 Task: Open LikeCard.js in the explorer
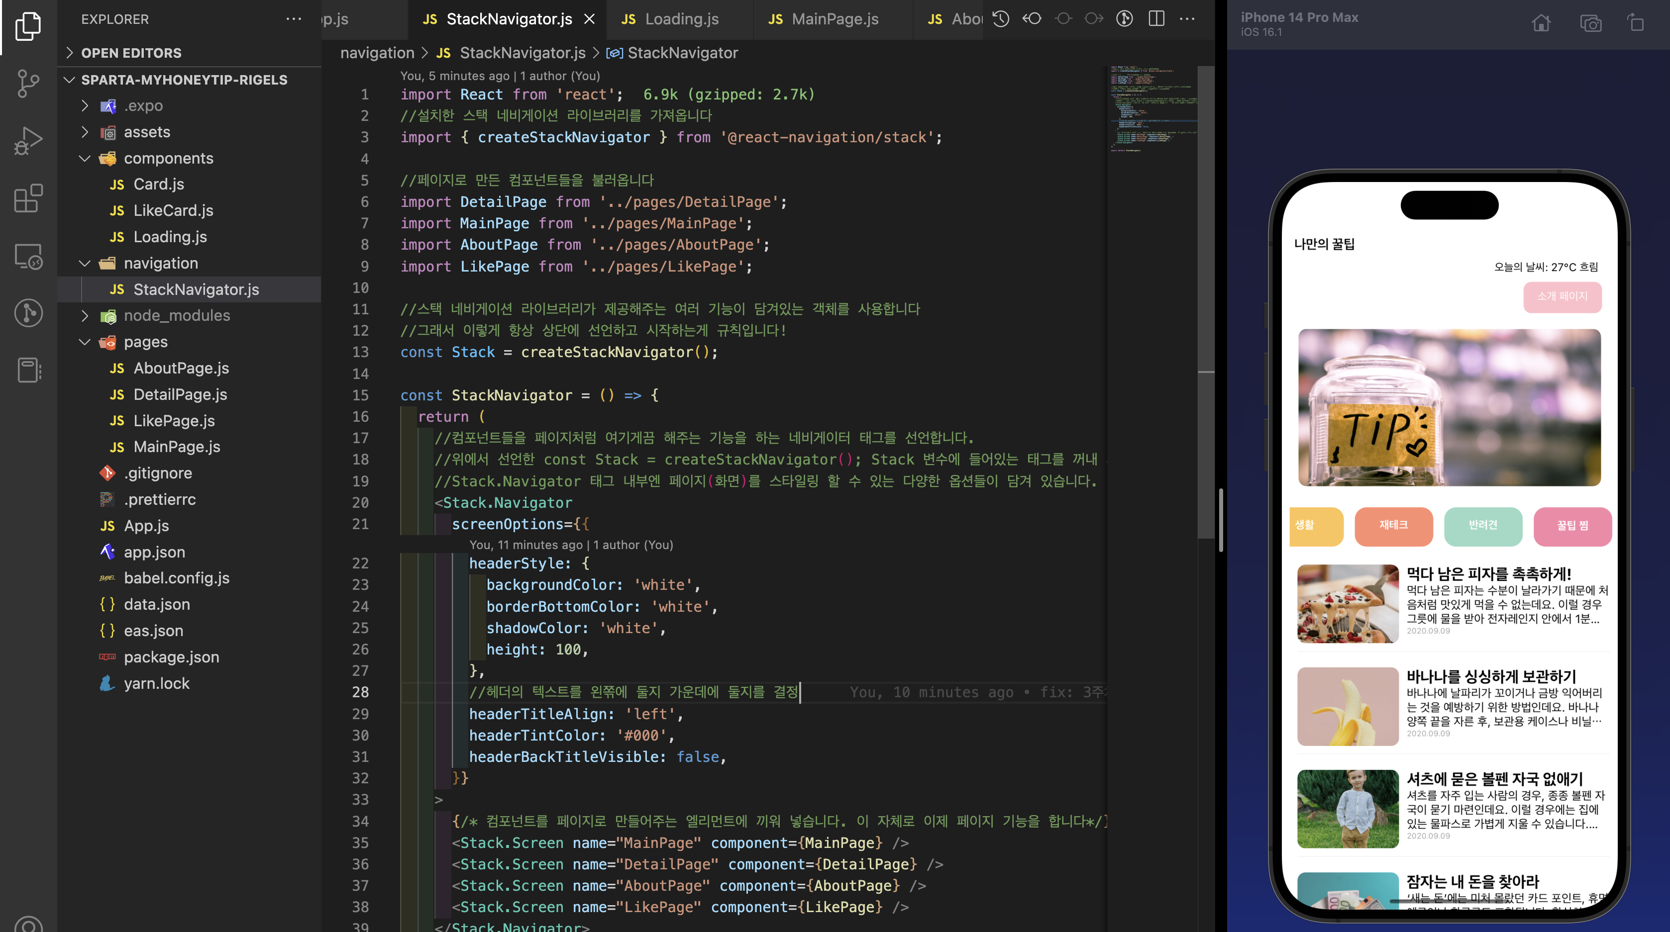point(173,211)
